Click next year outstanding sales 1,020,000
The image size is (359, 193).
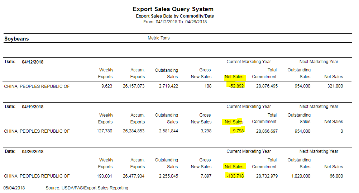(x=300, y=176)
